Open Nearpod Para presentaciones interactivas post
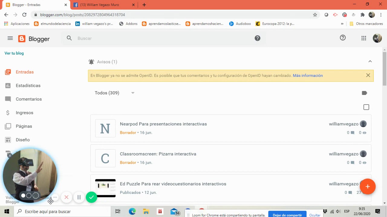387x217 pixels. [163, 124]
